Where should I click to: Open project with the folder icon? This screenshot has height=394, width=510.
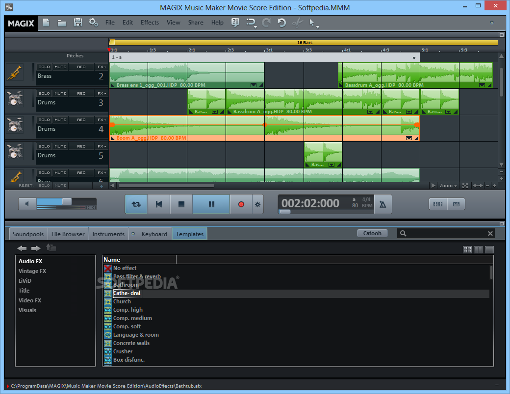(x=62, y=23)
